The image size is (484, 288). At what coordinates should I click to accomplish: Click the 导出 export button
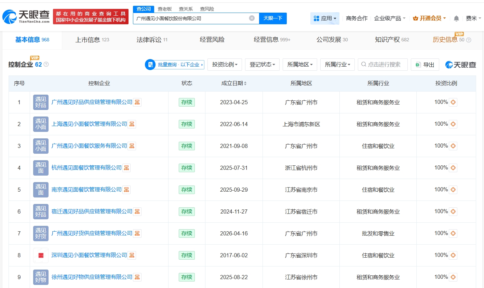[x=425, y=65]
